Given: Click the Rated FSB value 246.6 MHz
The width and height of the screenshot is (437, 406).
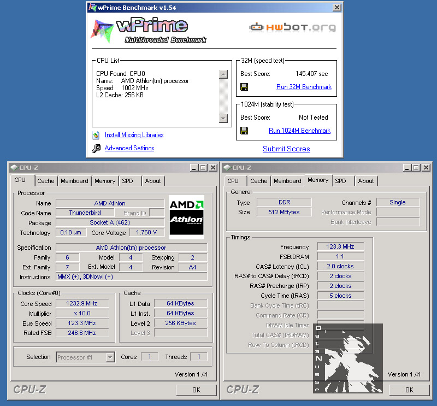Looking at the screenshot, I should (82, 333).
